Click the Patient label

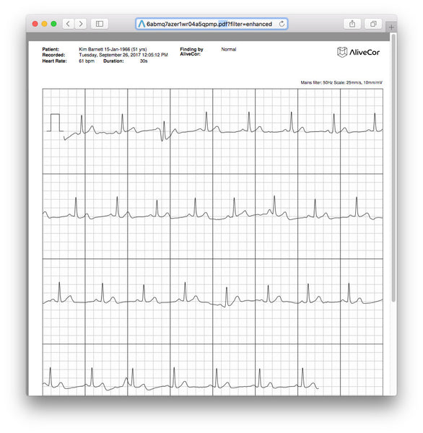pyautogui.click(x=51, y=49)
